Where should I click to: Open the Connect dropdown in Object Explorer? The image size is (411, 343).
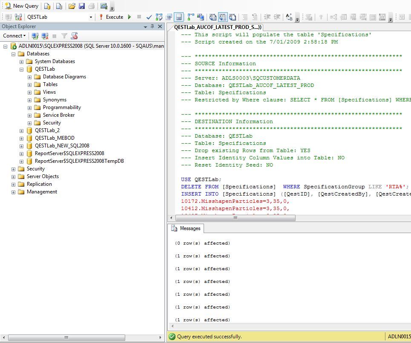[14, 36]
